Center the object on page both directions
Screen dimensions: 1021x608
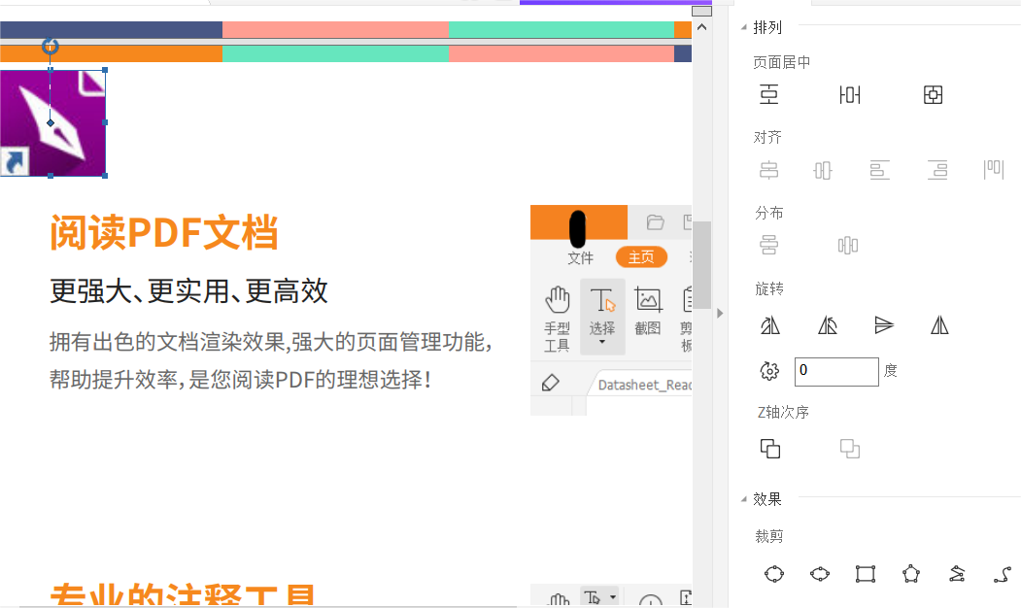pyautogui.click(x=933, y=94)
